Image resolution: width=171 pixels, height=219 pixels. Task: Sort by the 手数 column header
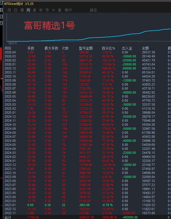point(31,48)
